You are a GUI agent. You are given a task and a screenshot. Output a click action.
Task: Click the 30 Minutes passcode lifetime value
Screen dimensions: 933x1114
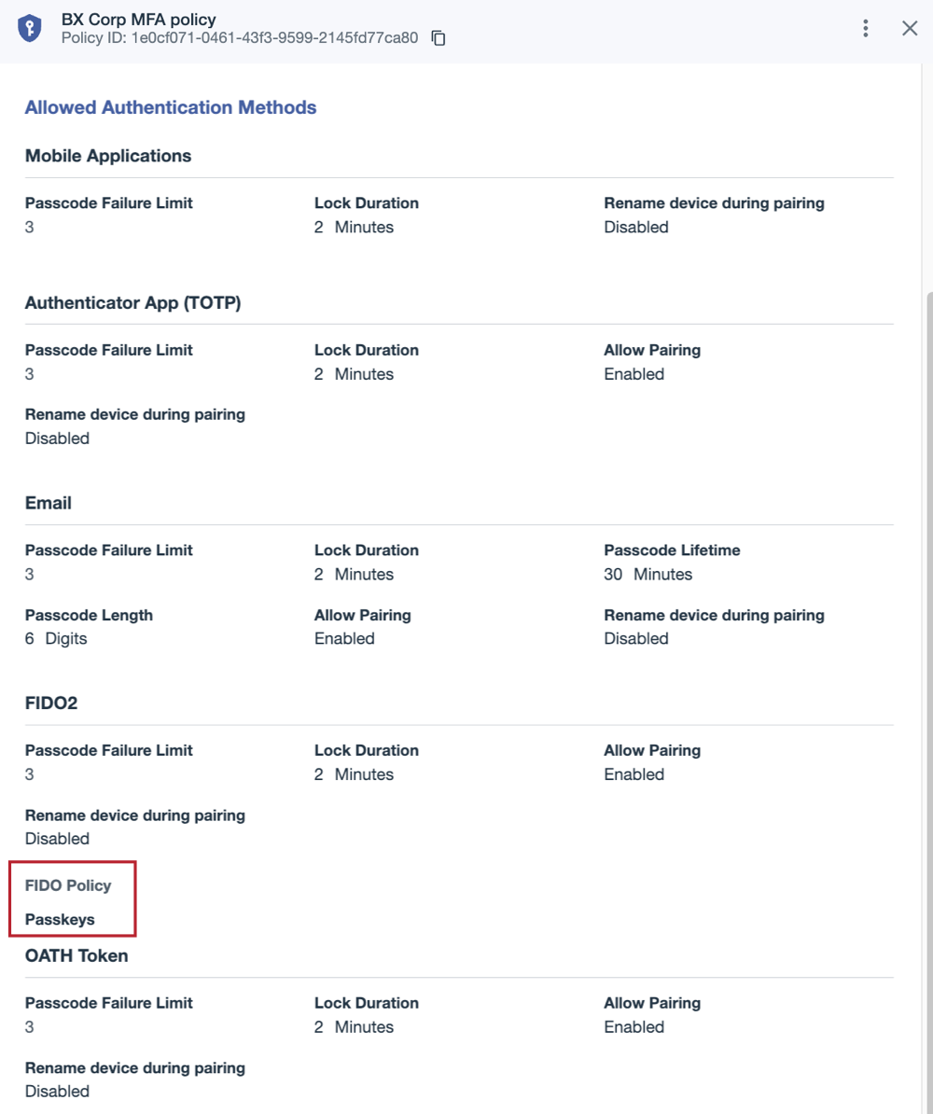tap(648, 574)
